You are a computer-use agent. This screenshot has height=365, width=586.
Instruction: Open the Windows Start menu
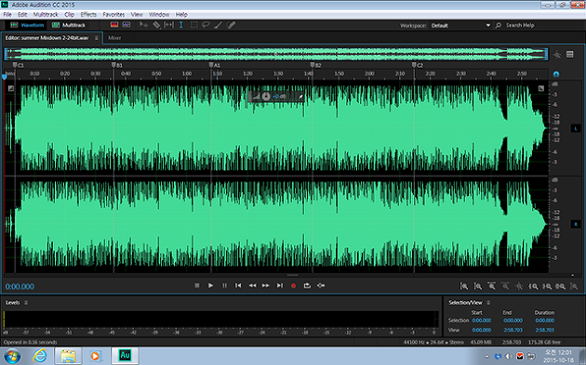pos(12,356)
